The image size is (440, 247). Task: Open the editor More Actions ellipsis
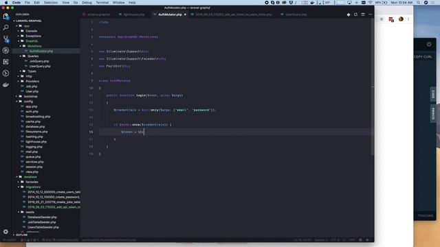[x=370, y=14]
